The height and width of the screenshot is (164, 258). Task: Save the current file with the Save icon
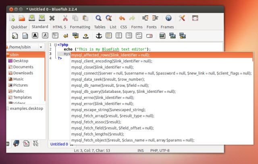click(x=32, y=18)
